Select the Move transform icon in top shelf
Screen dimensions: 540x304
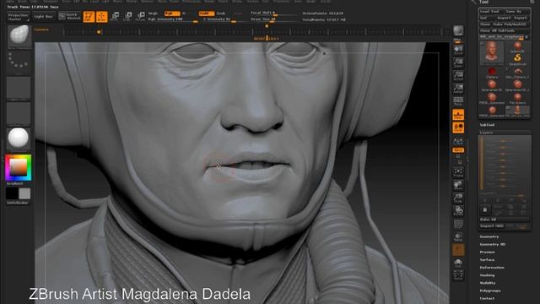tap(115, 16)
